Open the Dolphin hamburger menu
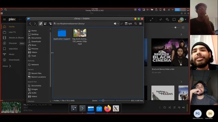218x122 pixels. pos(140,24)
